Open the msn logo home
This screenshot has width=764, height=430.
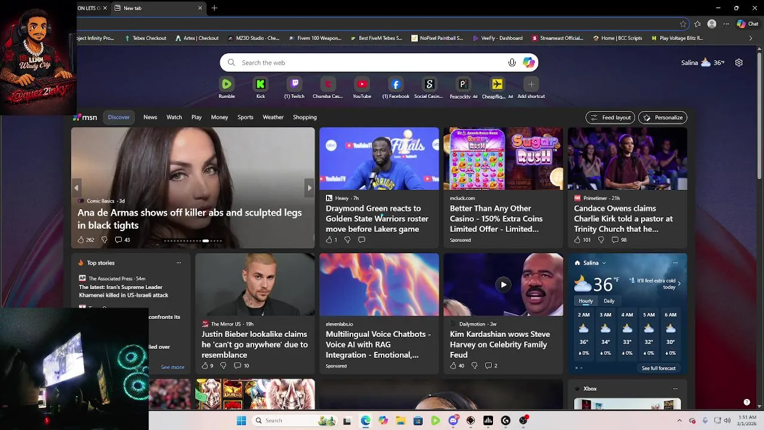[85, 117]
